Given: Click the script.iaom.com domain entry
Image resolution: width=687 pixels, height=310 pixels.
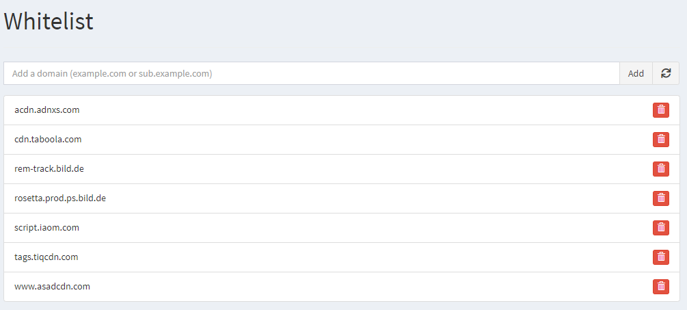Looking at the screenshot, I should 47,228.
